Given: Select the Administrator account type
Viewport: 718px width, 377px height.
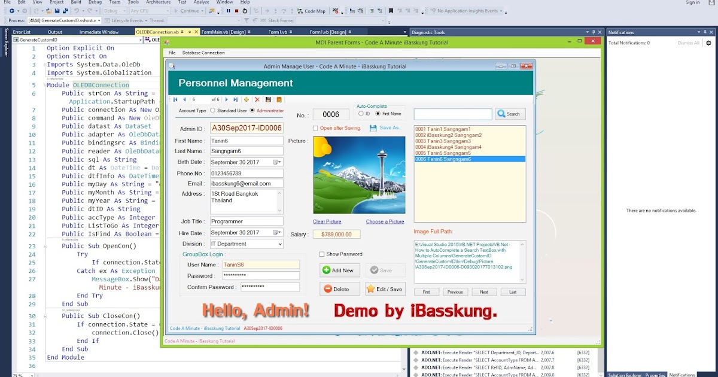Looking at the screenshot, I should [x=252, y=111].
